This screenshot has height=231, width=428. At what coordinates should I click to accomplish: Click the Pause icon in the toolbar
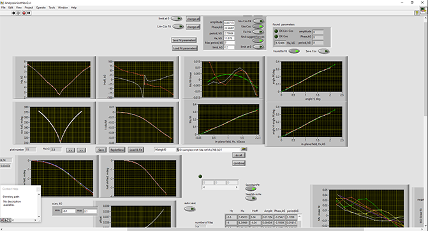[x=29, y=13]
